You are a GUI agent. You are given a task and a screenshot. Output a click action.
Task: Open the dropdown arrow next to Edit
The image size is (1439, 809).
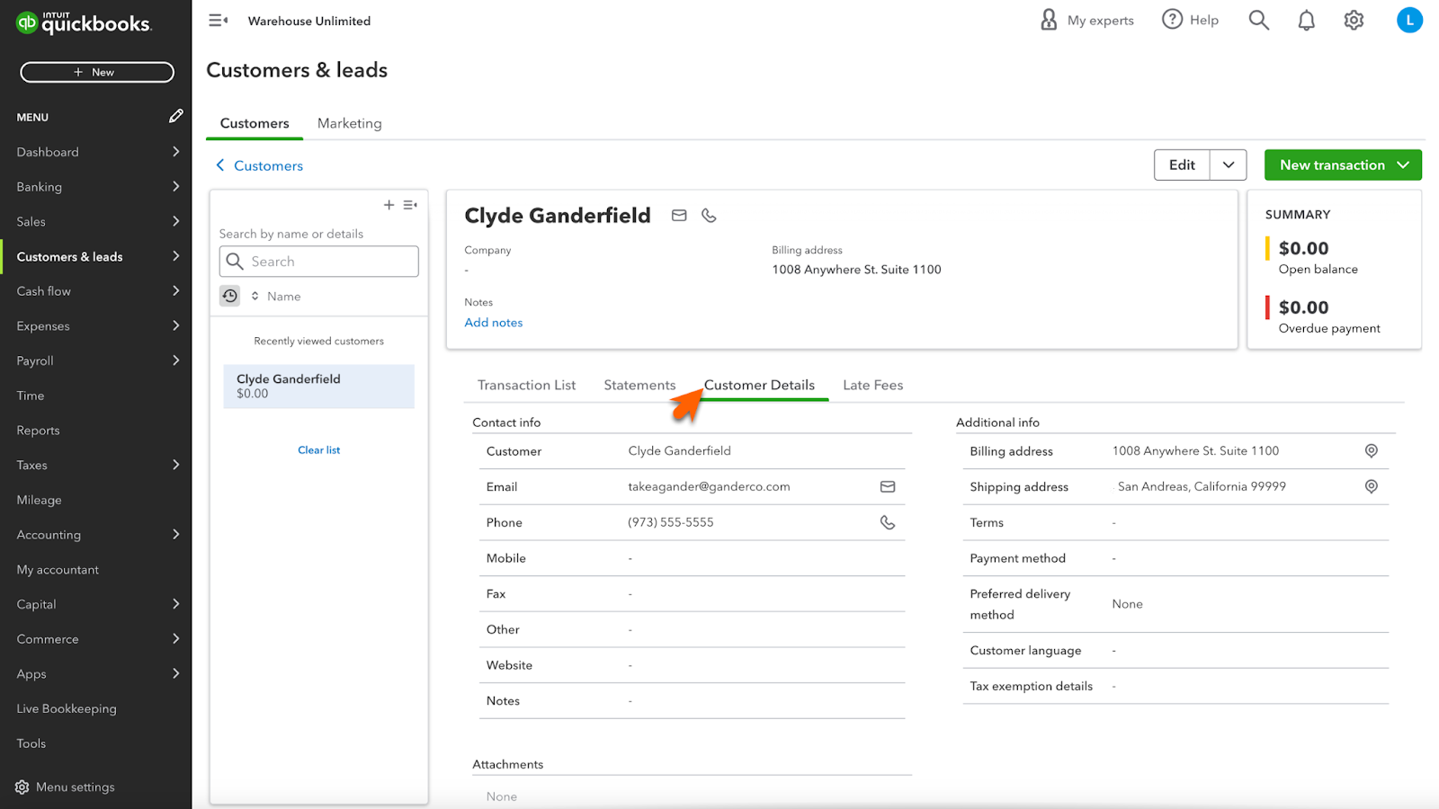[x=1228, y=165]
